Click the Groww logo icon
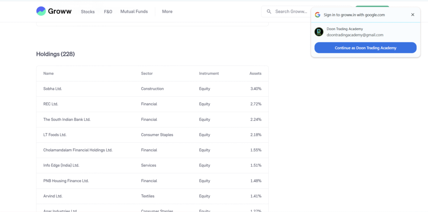This screenshot has width=428, height=212. coord(41,11)
